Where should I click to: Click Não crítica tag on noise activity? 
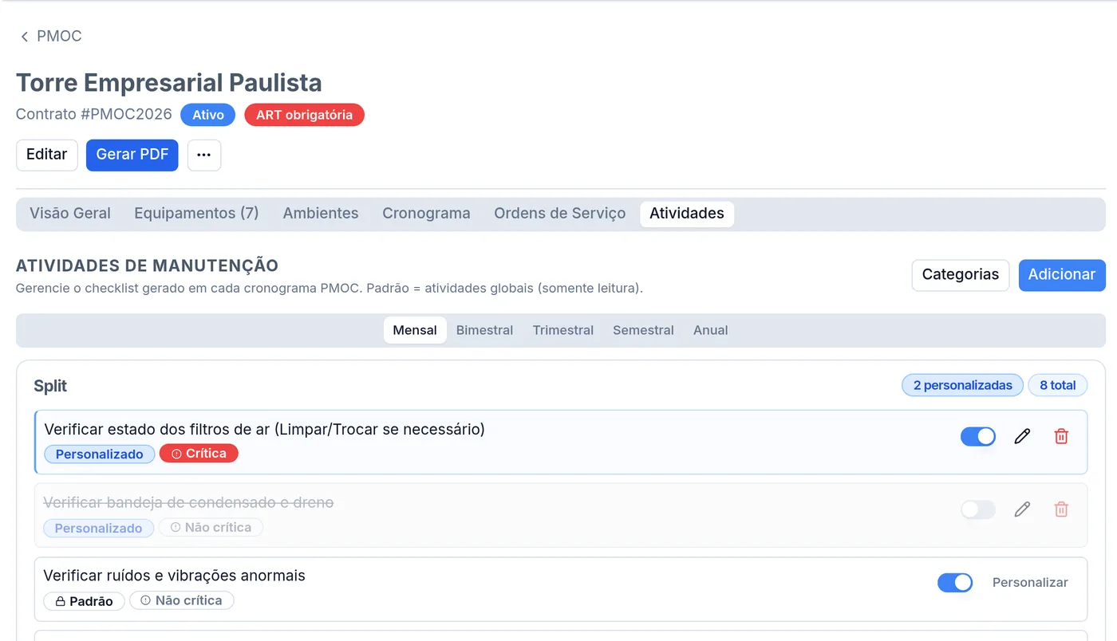click(x=182, y=600)
